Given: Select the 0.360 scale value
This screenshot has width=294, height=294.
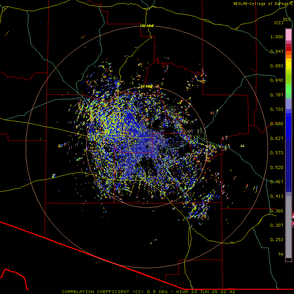Looking at the screenshot, I should [277, 211].
